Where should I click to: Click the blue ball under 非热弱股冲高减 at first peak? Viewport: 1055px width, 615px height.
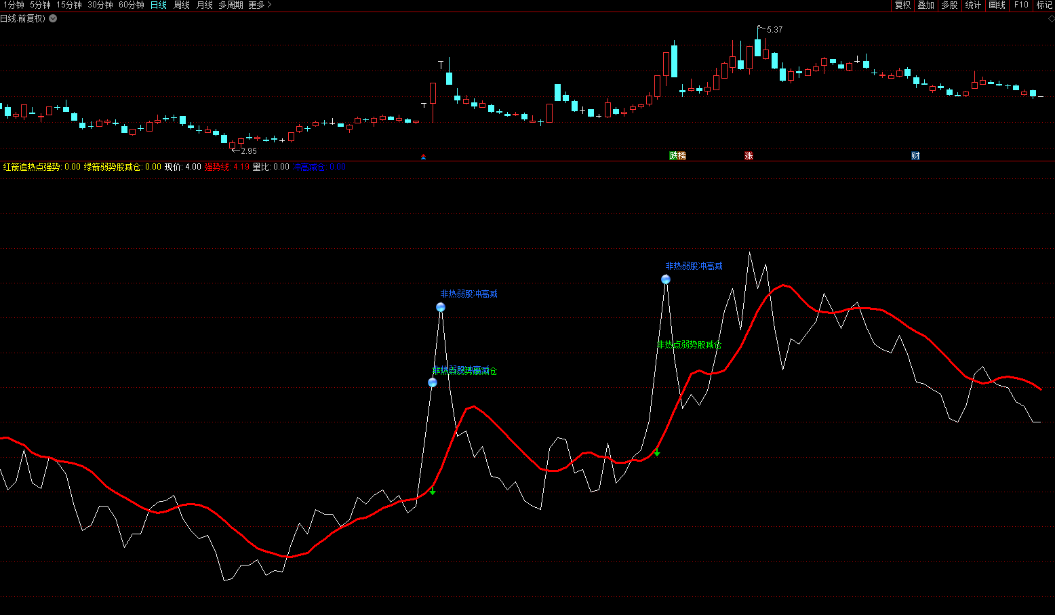(441, 307)
